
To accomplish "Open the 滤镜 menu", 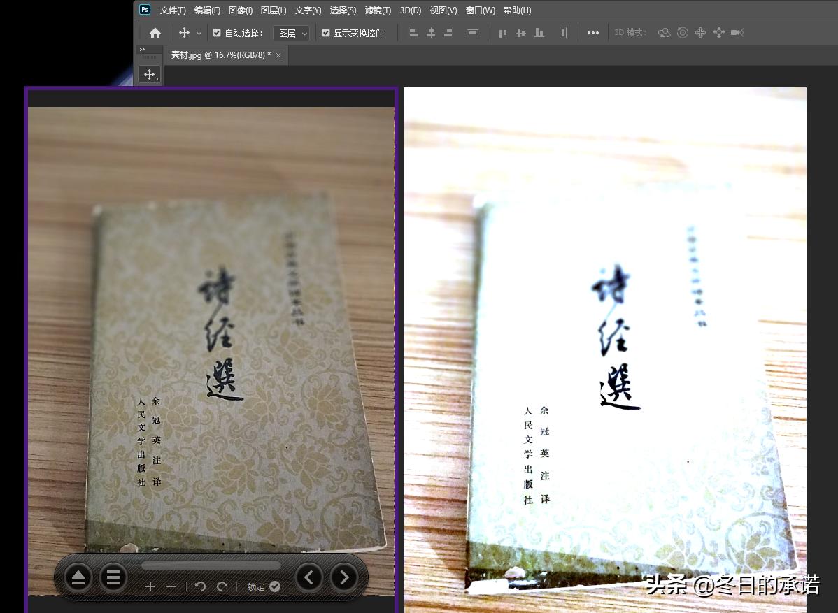I will point(378,10).
